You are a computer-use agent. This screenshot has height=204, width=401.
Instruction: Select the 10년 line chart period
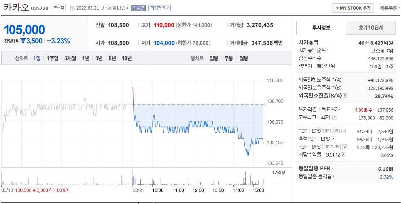click(x=127, y=58)
